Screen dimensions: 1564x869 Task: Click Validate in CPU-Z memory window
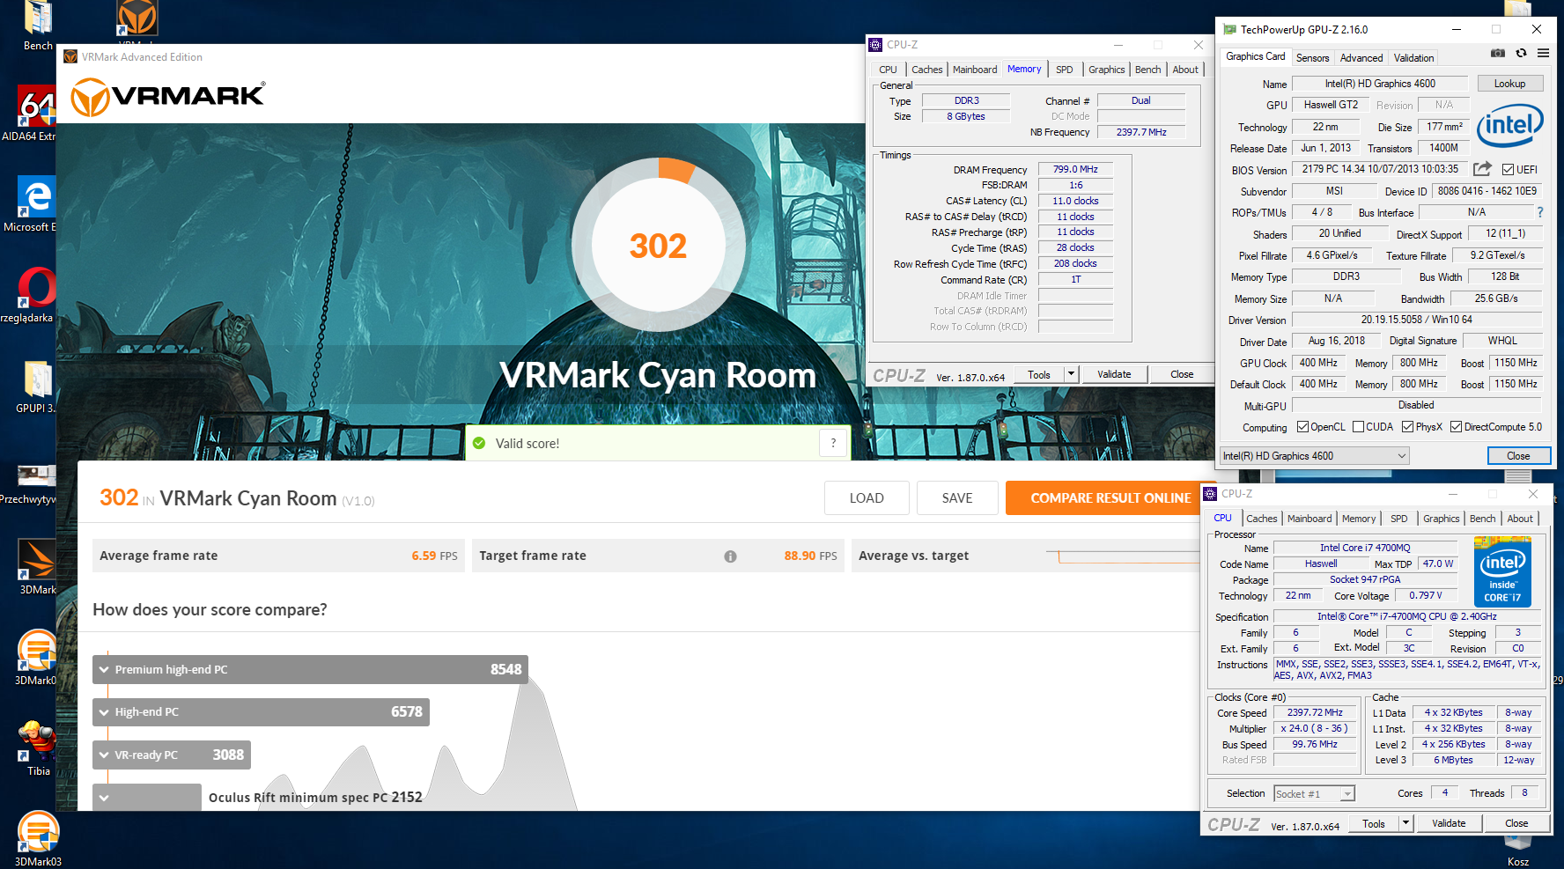(x=1114, y=374)
